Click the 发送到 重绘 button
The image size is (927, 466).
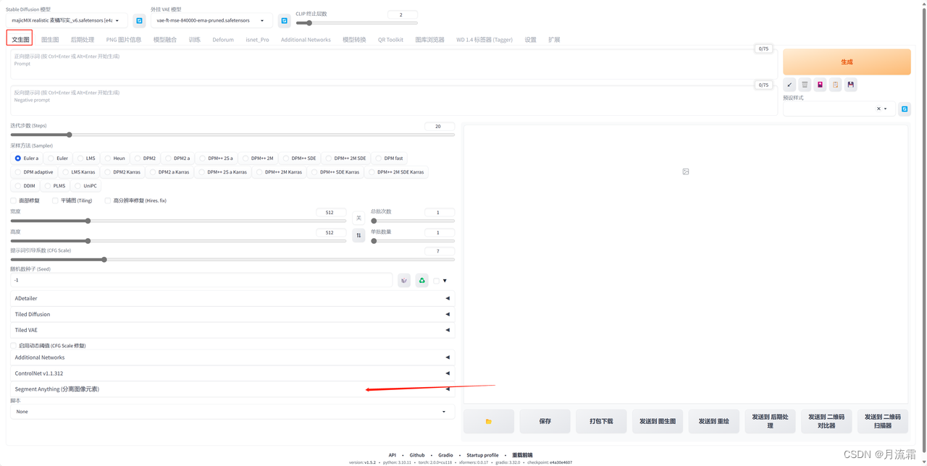coord(714,421)
